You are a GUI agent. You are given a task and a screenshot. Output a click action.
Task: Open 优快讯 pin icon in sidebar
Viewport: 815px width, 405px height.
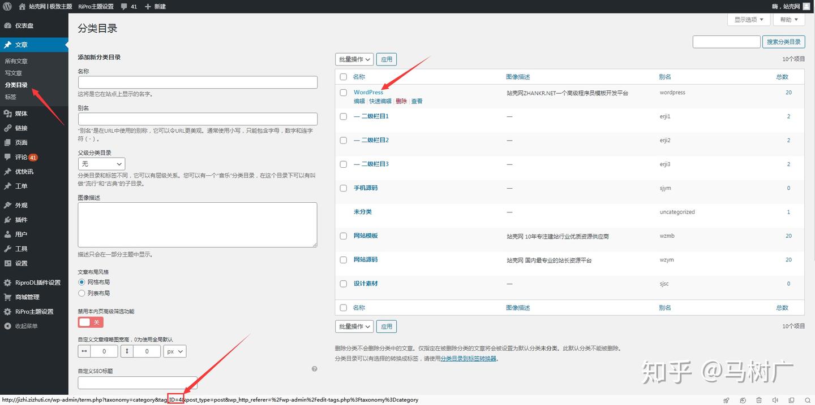(x=7, y=172)
